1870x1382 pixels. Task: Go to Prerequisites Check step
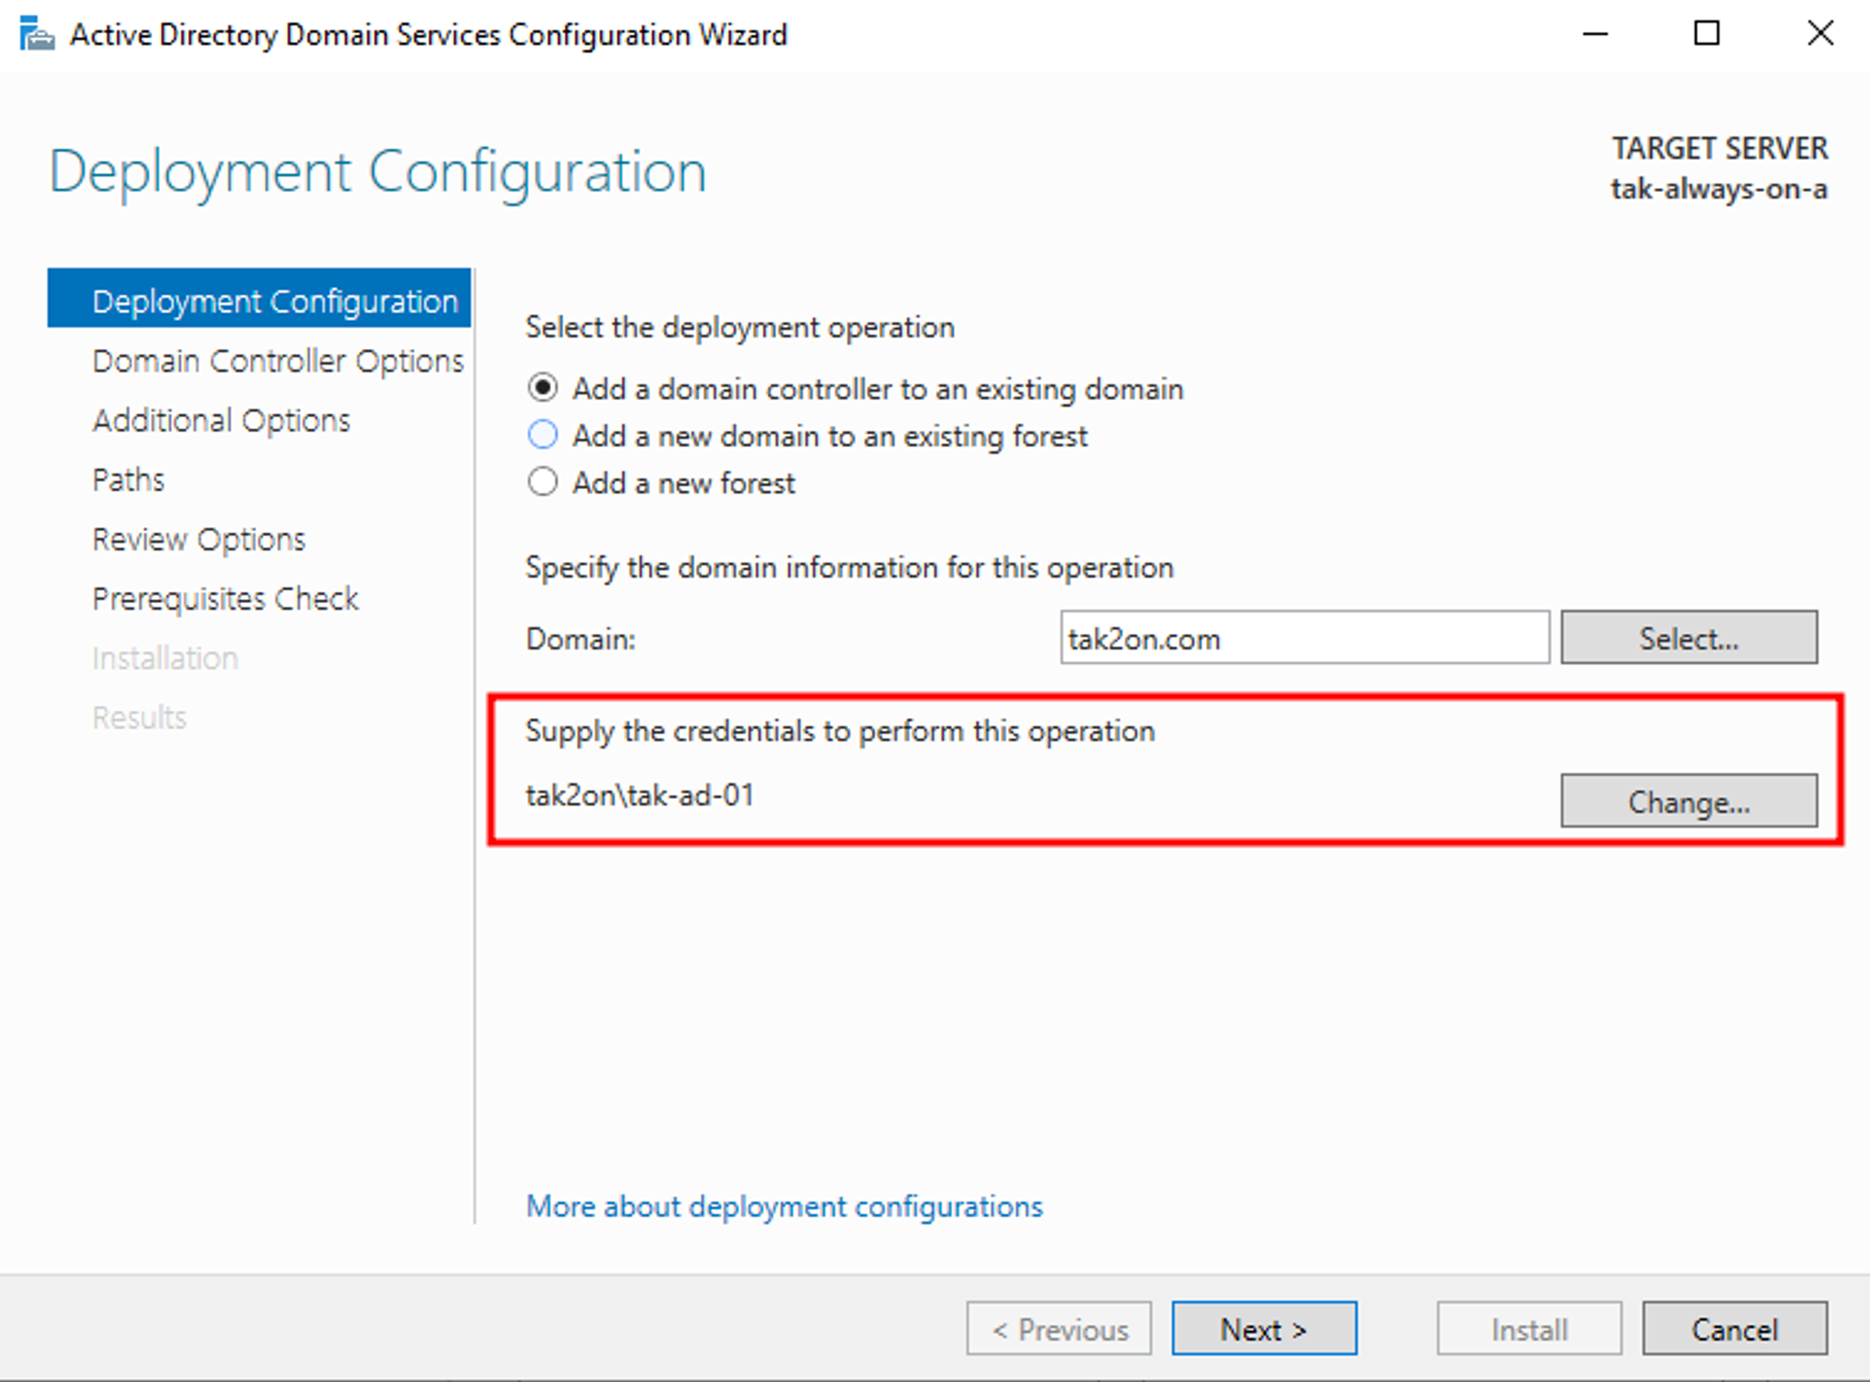(x=225, y=598)
